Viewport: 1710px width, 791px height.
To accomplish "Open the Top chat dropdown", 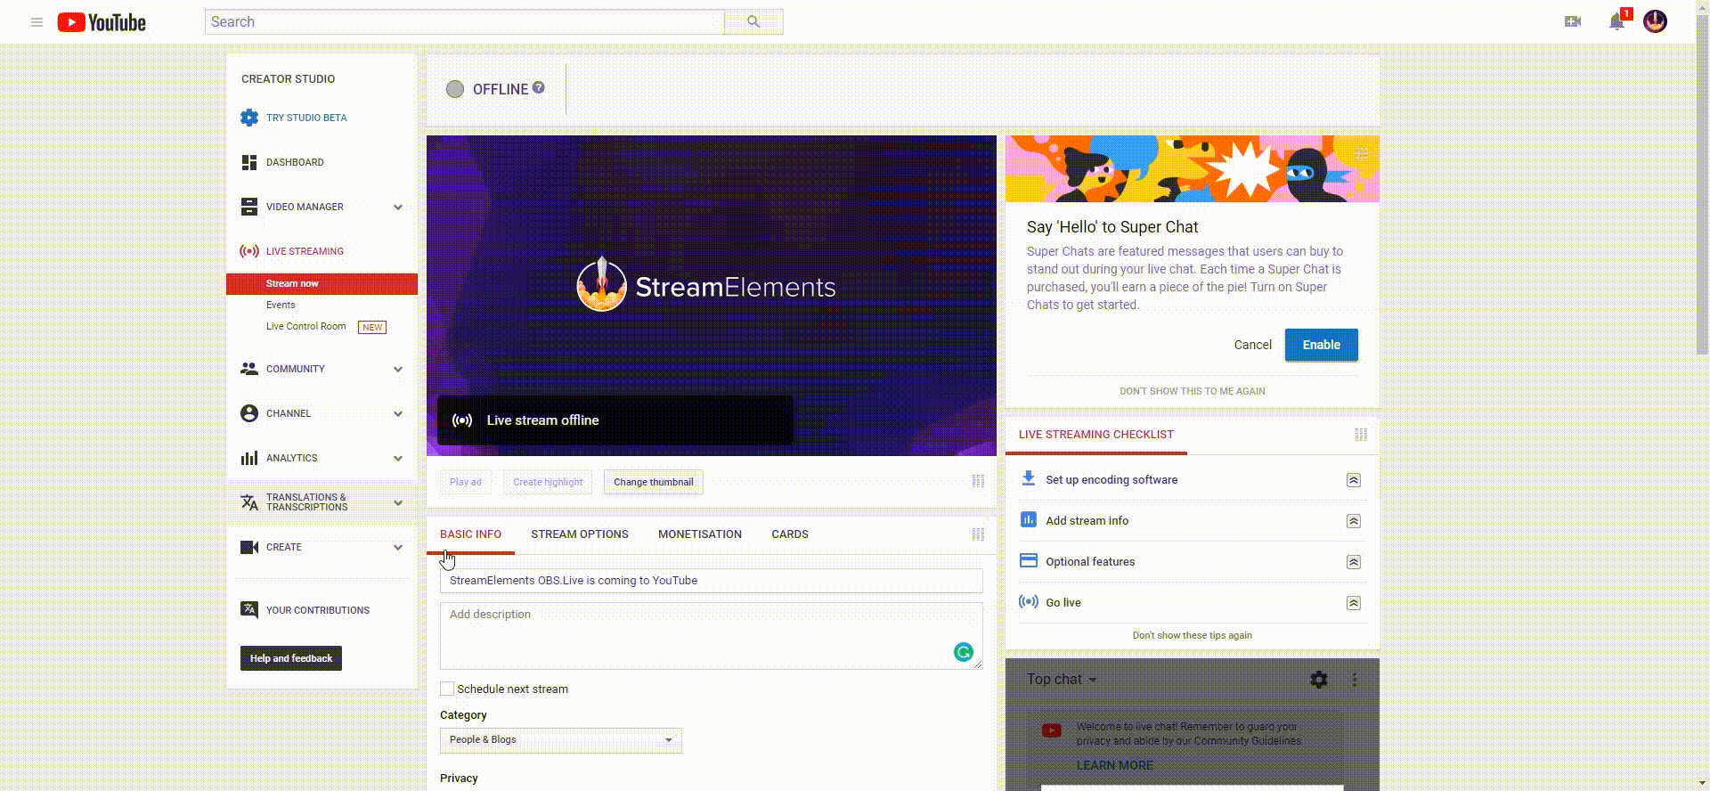I will click(1062, 679).
